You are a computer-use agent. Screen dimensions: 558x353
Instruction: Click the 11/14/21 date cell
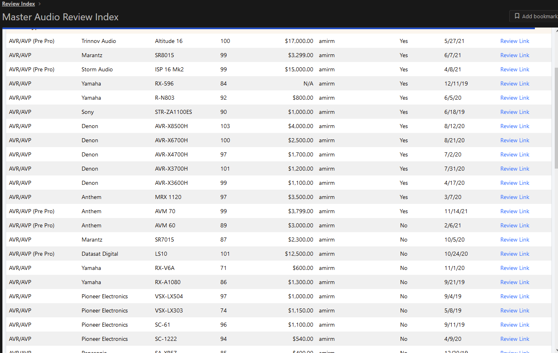(456, 211)
